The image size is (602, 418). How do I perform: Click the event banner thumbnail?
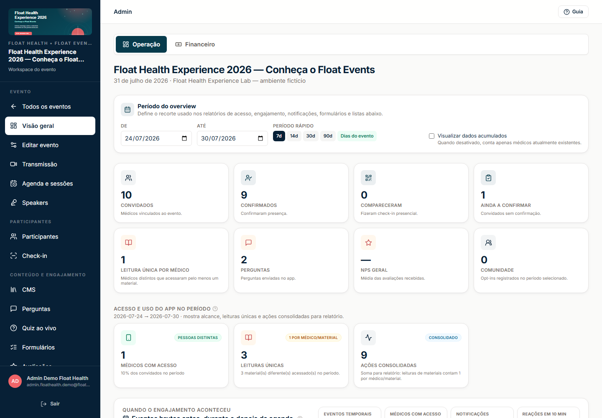click(50, 22)
